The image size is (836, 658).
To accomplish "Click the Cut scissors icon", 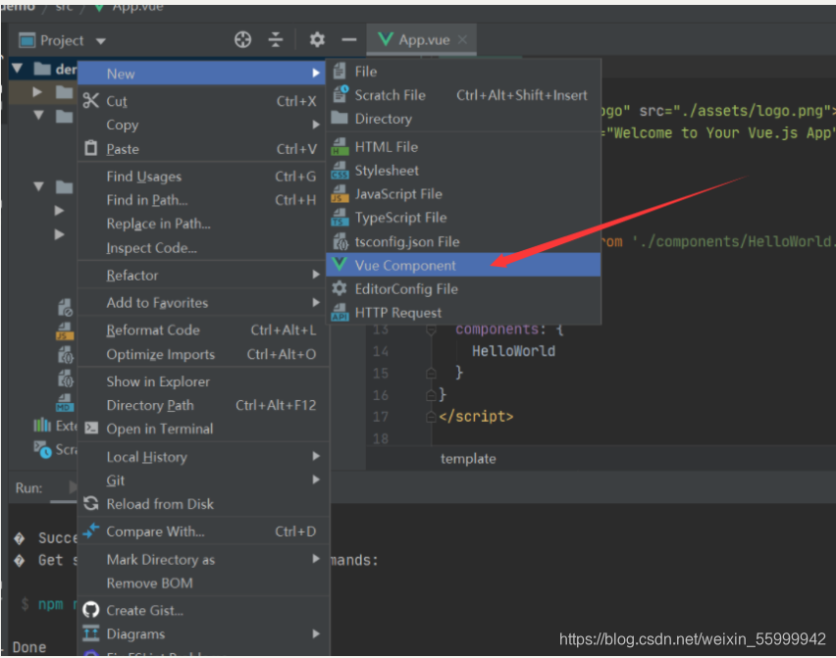I will (91, 100).
